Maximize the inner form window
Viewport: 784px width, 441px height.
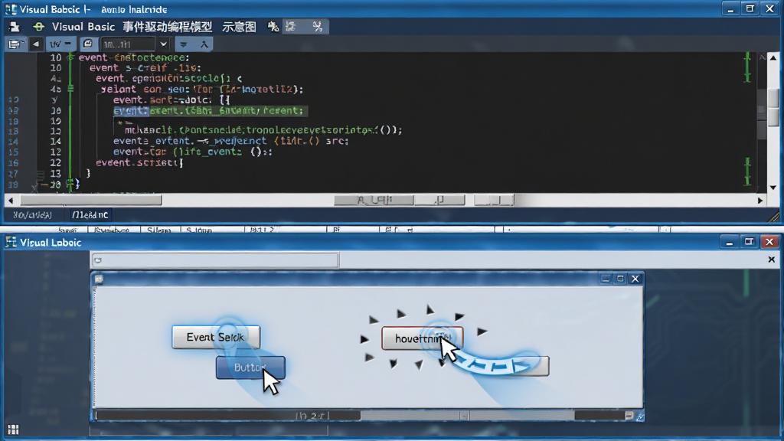tap(620, 279)
